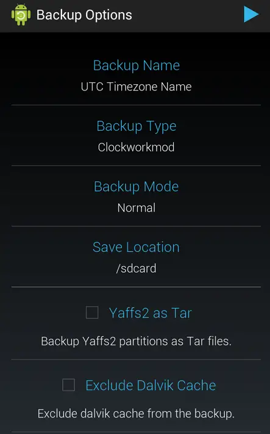Viewport: 270px width, 434px height.
Task: Tap the Exclude Dalvik Cache label
Action: coord(151,385)
